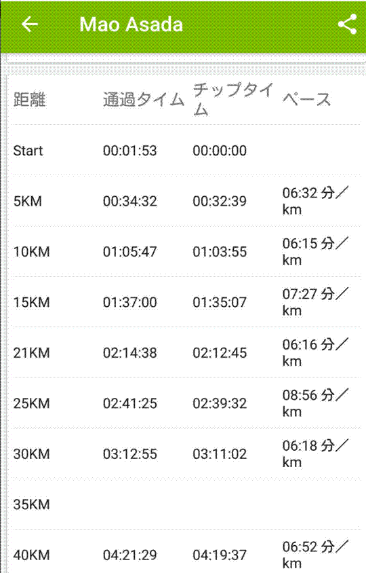Tap the 08:56 分/km pace value
This screenshot has height=573, width=366.
click(x=316, y=403)
